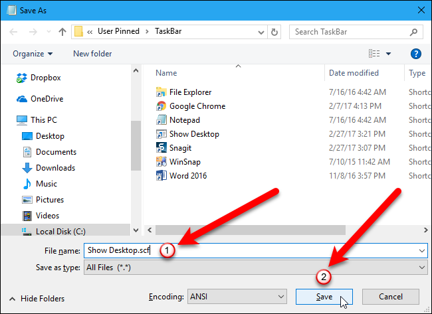This screenshot has width=432, height=314.
Task: Click the This PC monitor icon
Action: point(22,120)
